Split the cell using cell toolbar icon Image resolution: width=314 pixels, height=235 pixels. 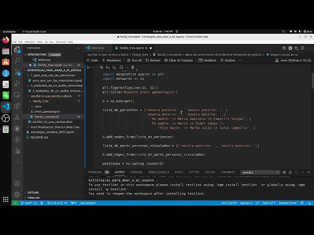[x=121, y=68]
